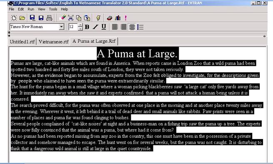This screenshot has width=273, height=164.
Task: Click the Copy icon
Action: click(79, 18)
